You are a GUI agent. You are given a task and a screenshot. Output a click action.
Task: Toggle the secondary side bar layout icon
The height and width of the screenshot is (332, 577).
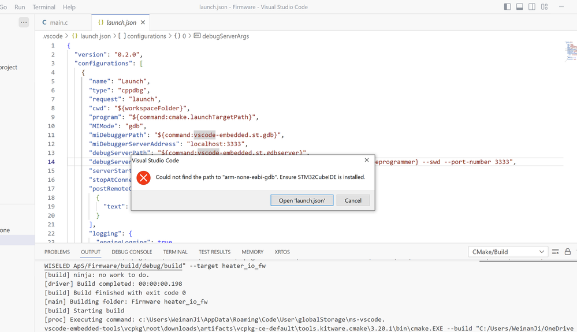pos(532,7)
